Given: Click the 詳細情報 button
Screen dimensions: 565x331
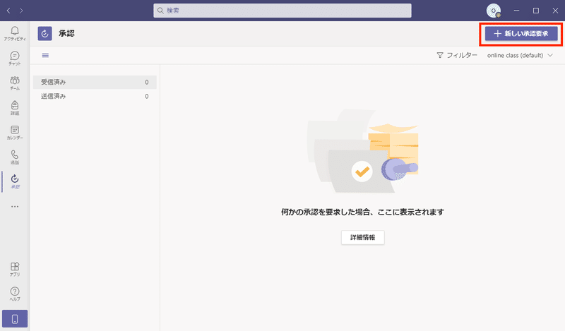Looking at the screenshot, I should pyautogui.click(x=363, y=237).
